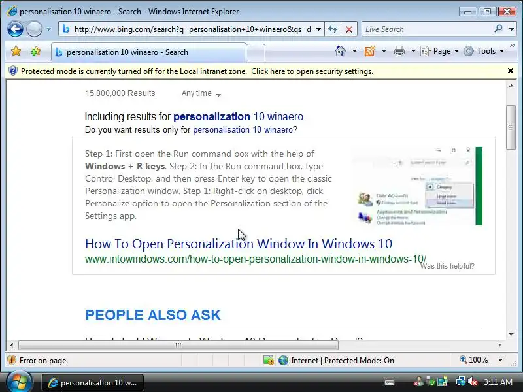This screenshot has height=392, width=523.
Task: Click the keyboard icon in the tray
Action: point(389,382)
